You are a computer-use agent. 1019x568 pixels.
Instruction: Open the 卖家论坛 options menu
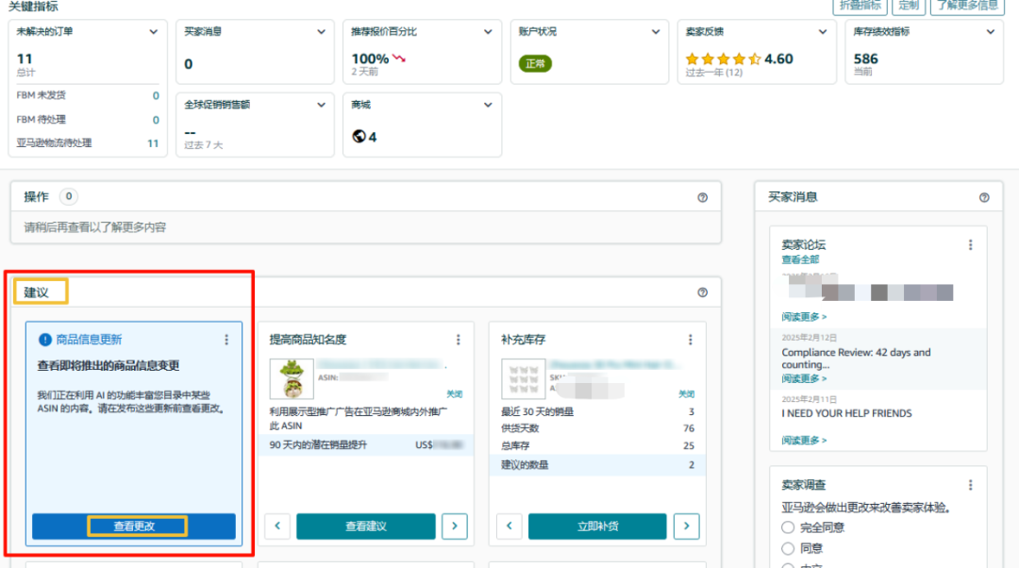click(x=970, y=244)
